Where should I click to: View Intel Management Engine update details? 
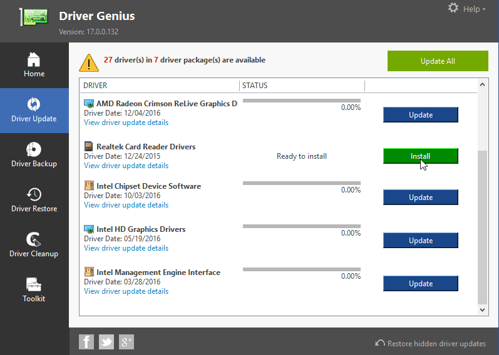126,291
